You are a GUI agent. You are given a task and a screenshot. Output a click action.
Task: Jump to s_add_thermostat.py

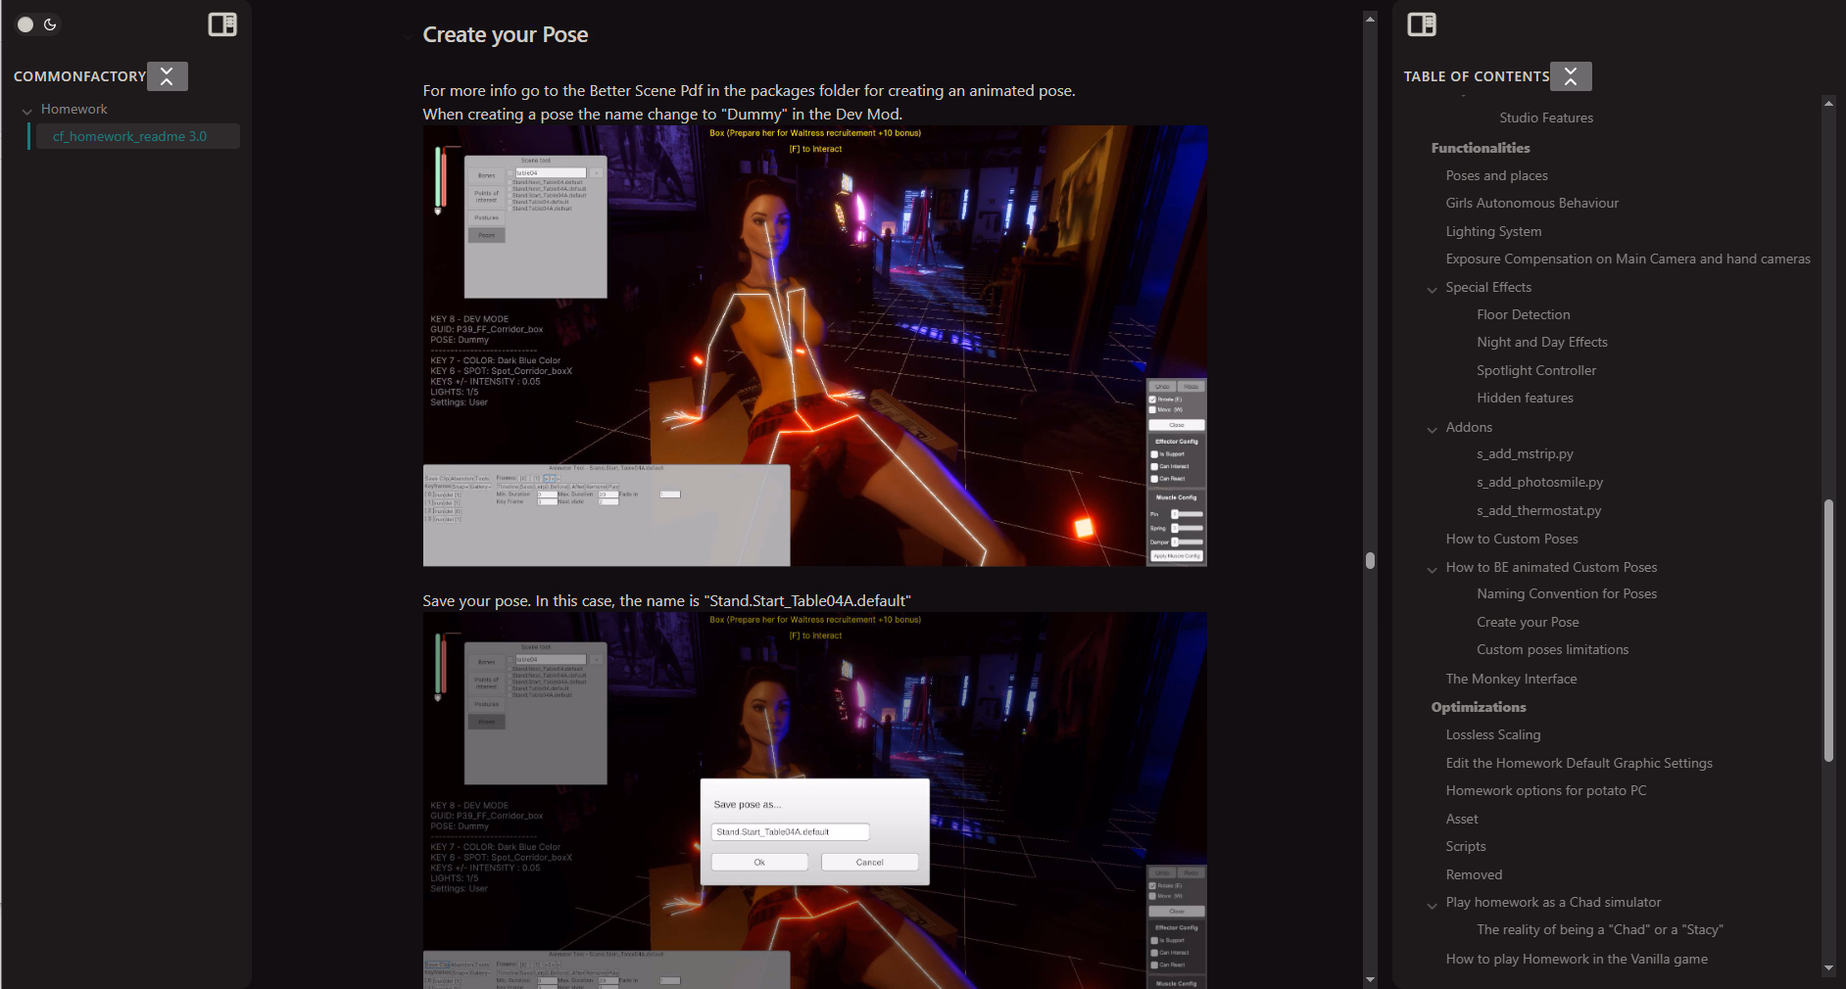tap(1538, 510)
